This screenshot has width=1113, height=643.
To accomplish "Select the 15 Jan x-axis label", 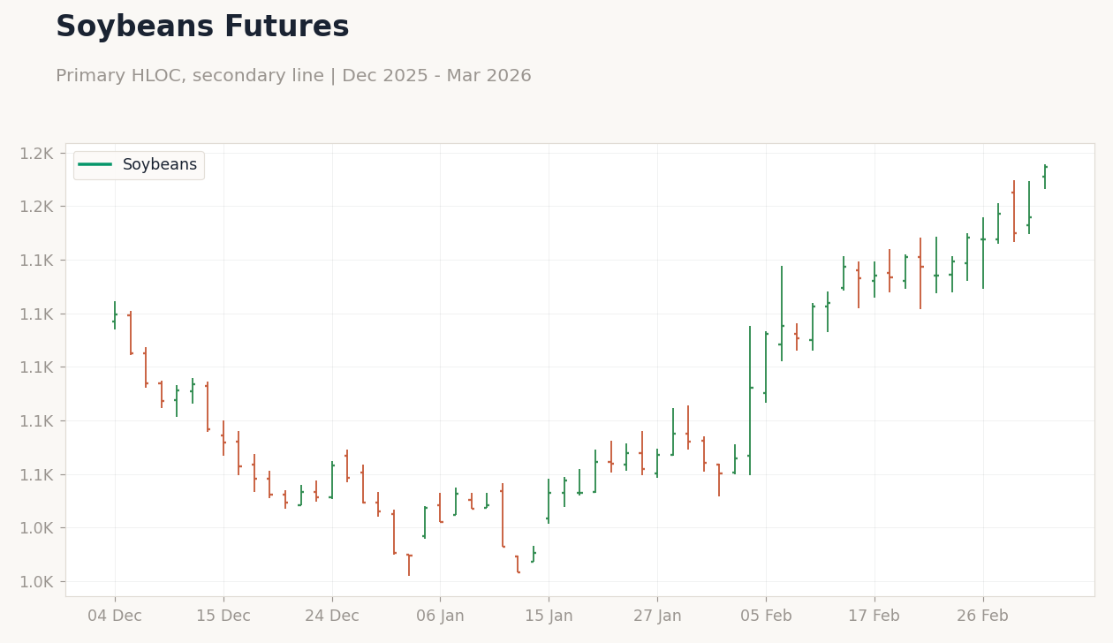I will click(549, 617).
